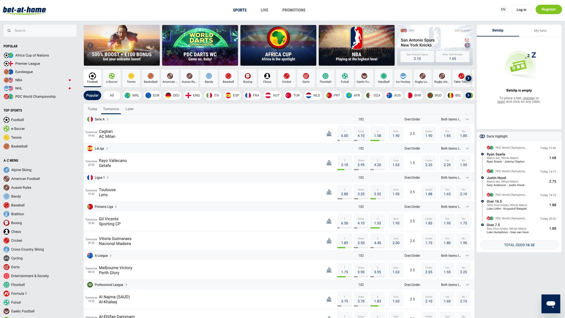Select the Ice Hockey sport tile
Viewport: 565px width, 318px height.
pyautogui.click(x=403, y=78)
